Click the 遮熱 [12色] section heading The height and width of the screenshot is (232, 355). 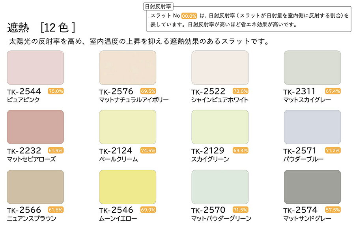point(41,28)
